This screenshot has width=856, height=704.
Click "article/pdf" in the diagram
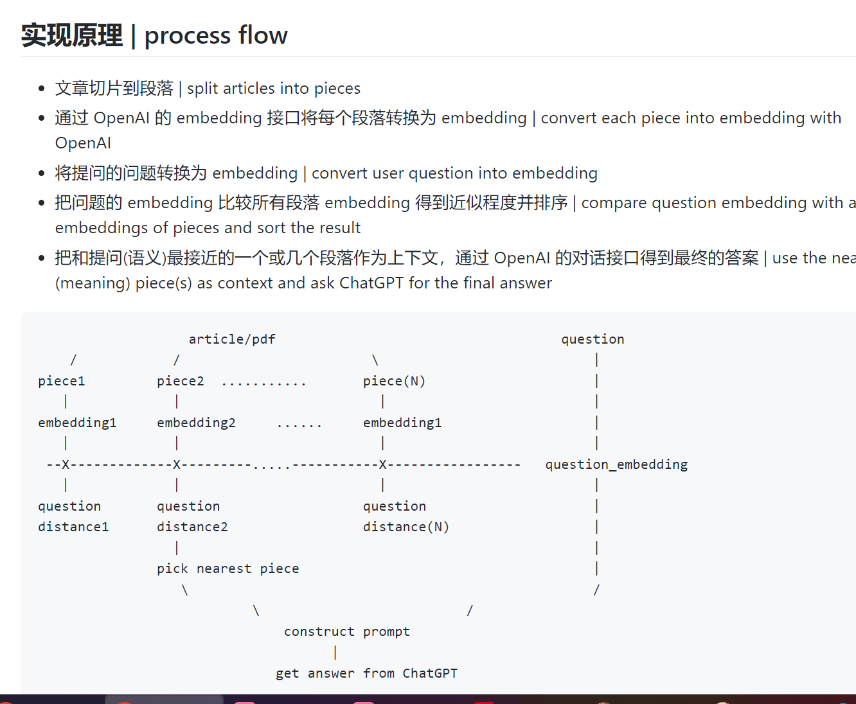[232, 339]
